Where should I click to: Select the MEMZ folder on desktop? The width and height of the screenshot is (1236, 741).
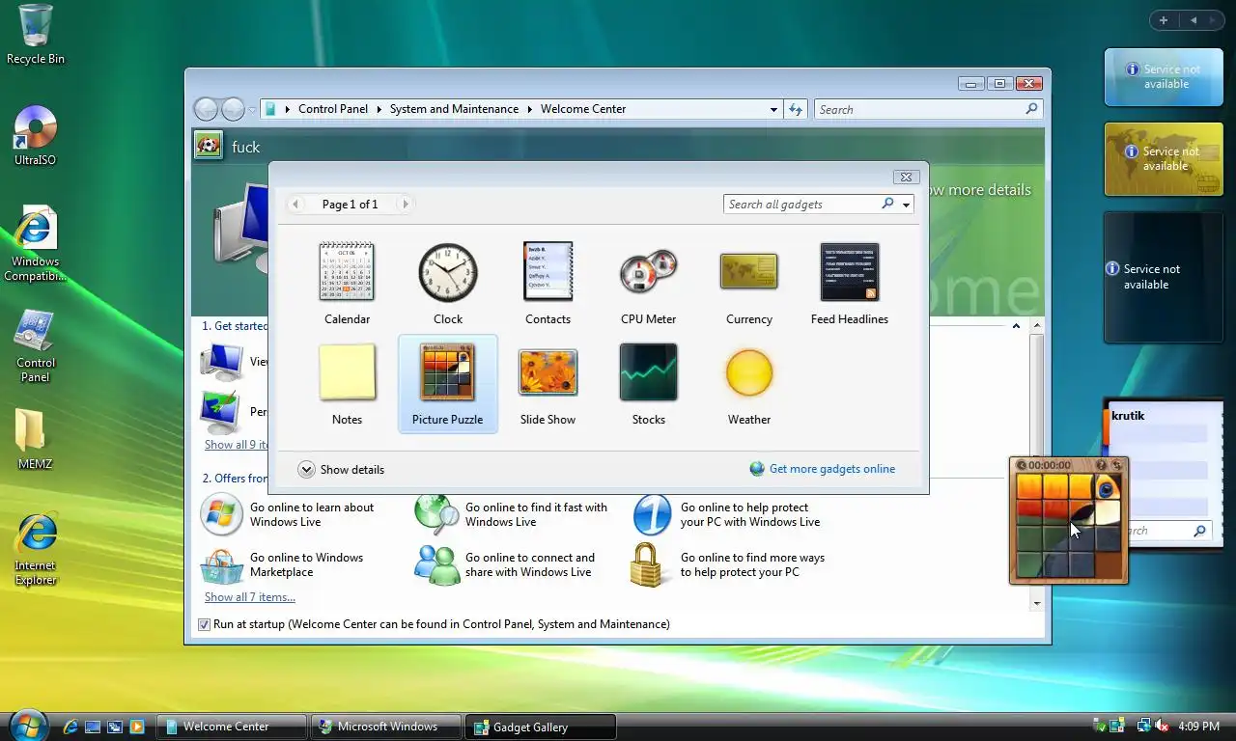click(35, 439)
